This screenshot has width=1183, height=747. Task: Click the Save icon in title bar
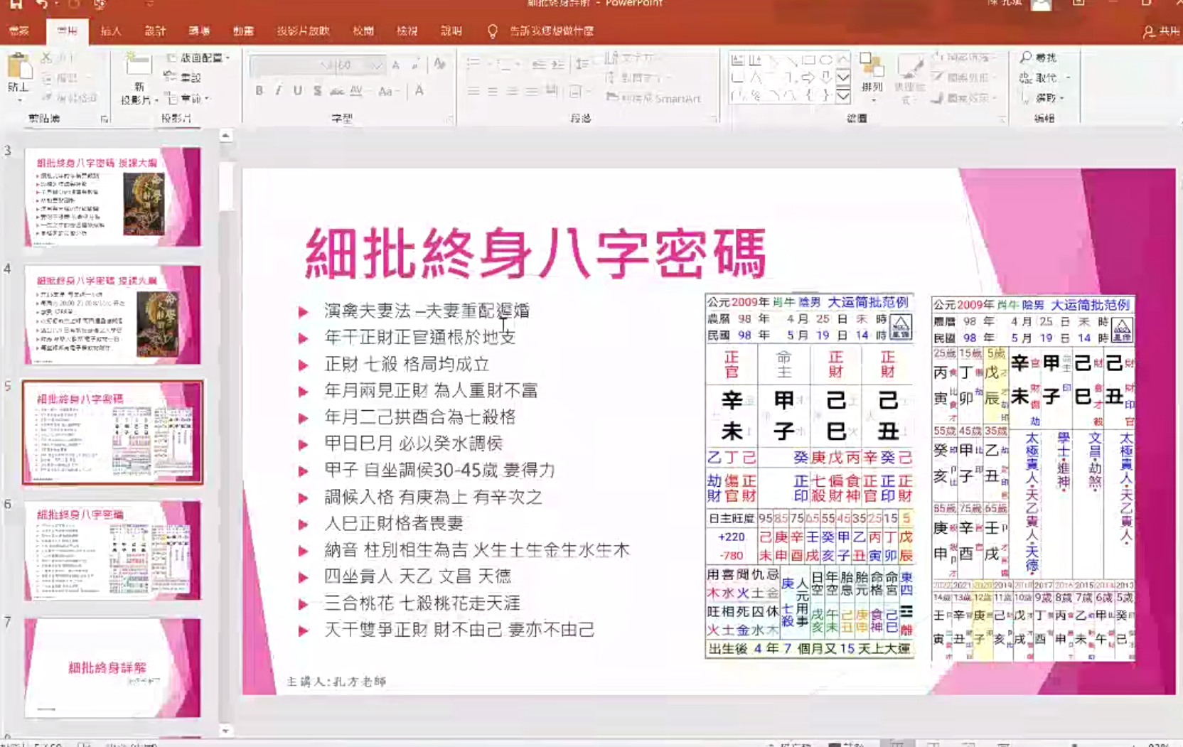tap(15, 4)
